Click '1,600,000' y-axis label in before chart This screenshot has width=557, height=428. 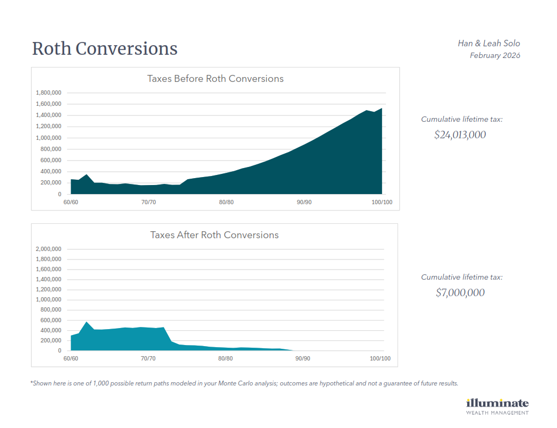(x=48, y=104)
